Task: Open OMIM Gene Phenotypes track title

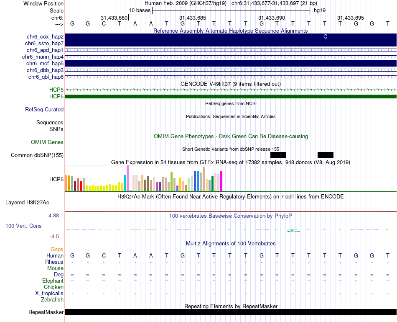Action: click(x=231, y=136)
